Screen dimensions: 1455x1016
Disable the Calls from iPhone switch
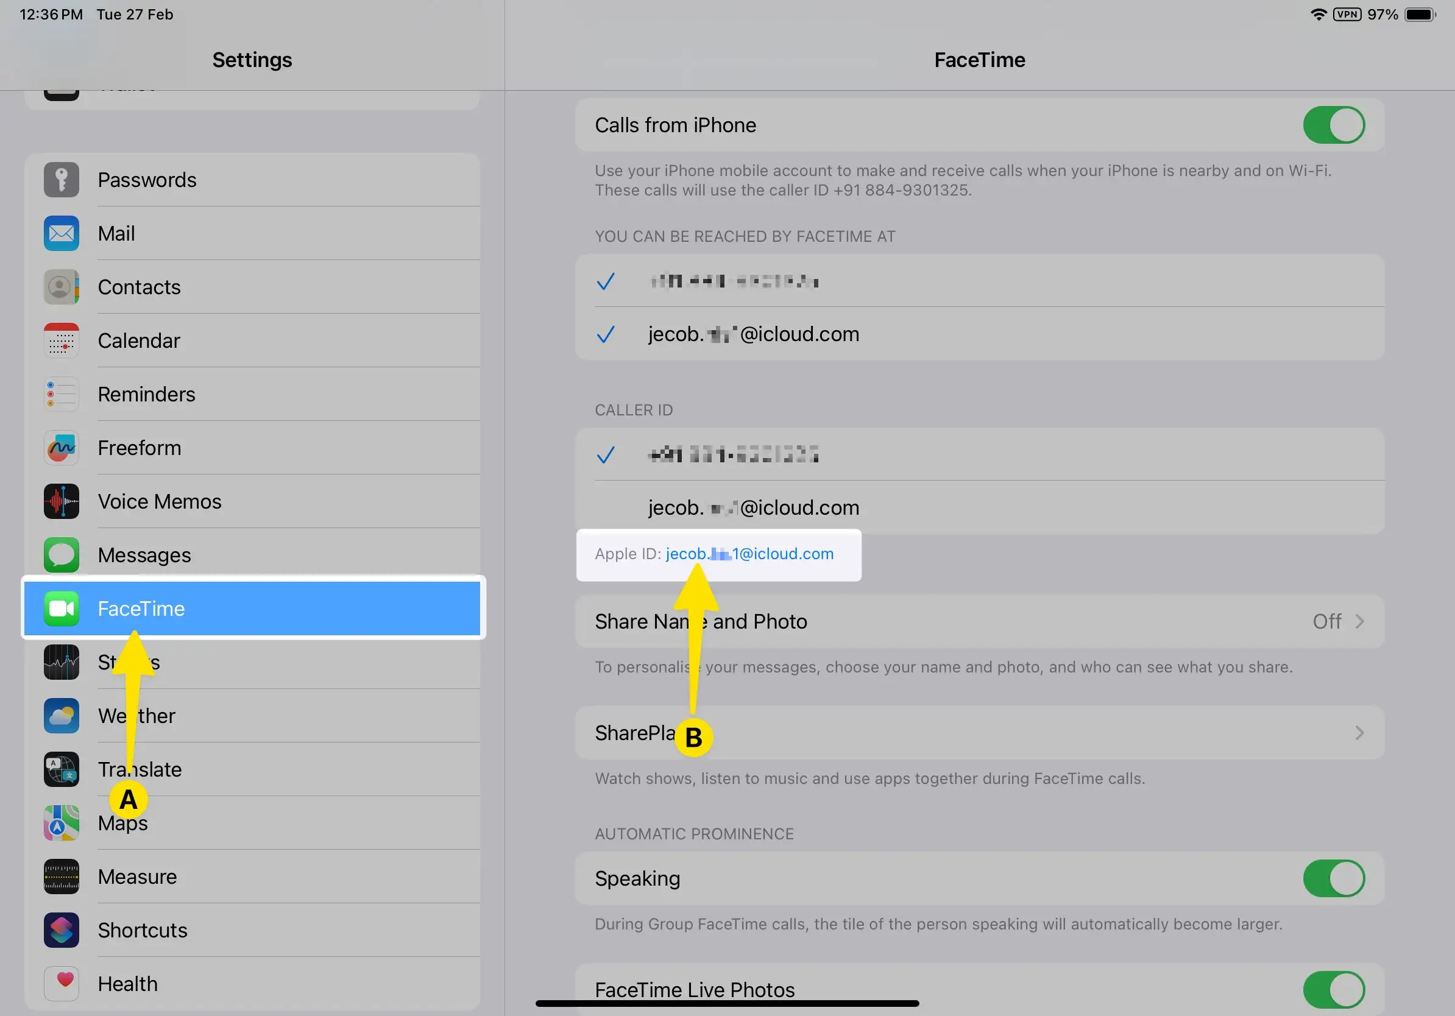click(x=1333, y=125)
